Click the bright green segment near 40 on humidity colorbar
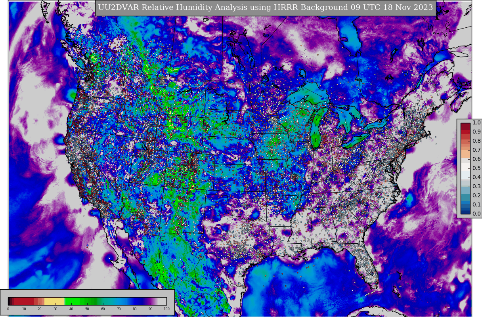482x317 pixels. point(73,301)
